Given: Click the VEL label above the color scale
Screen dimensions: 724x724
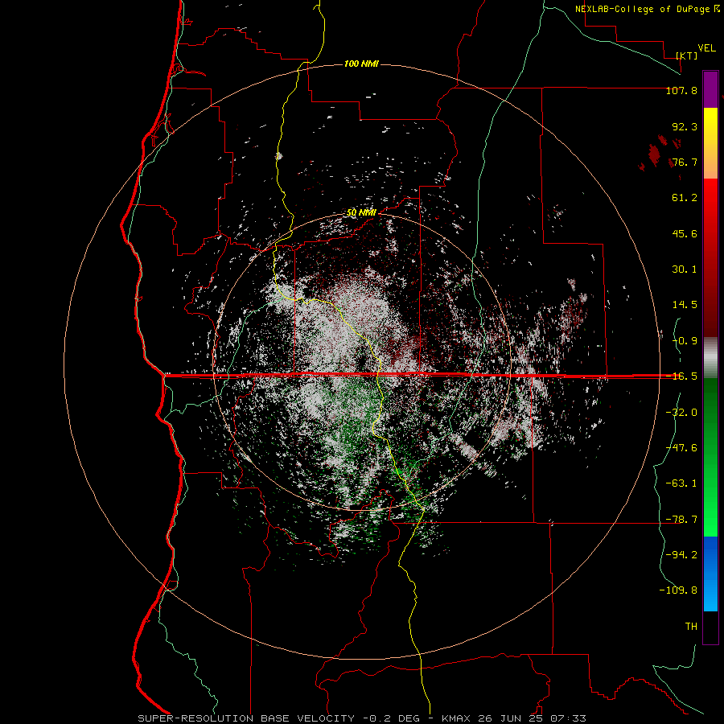Looking at the screenshot, I should point(706,48).
